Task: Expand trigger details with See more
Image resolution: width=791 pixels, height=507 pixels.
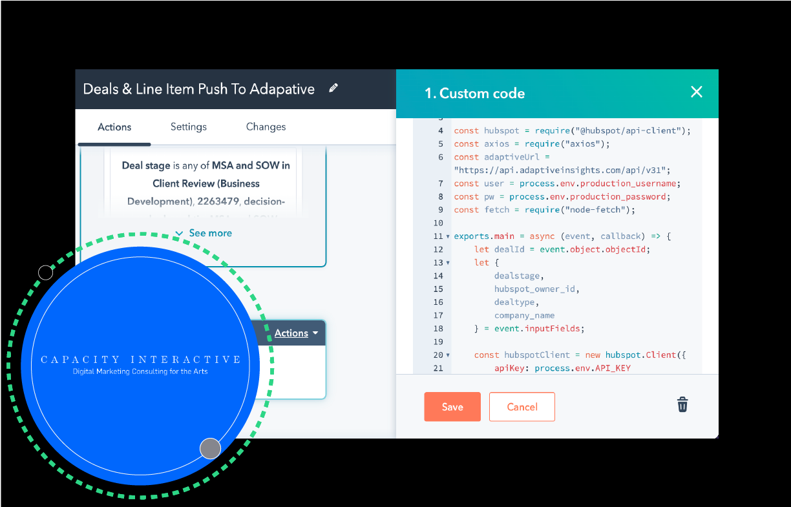Action: tap(204, 233)
